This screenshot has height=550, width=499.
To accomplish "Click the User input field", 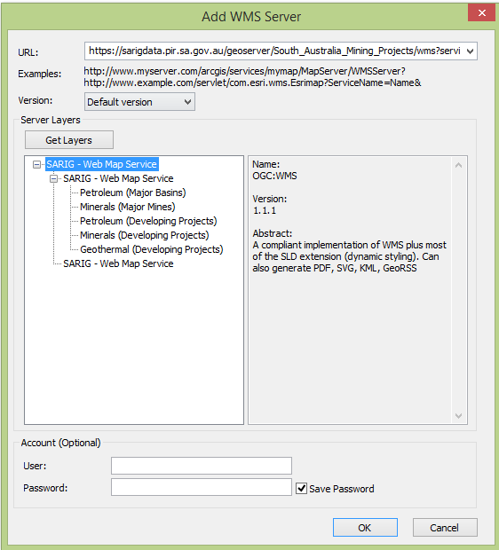I will (202, 466).
